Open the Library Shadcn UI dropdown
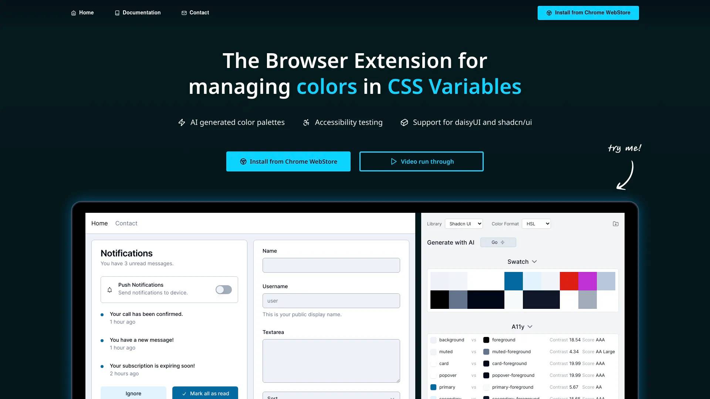The image size is (710, 399). pyautogui.click(x=464, y=224)
